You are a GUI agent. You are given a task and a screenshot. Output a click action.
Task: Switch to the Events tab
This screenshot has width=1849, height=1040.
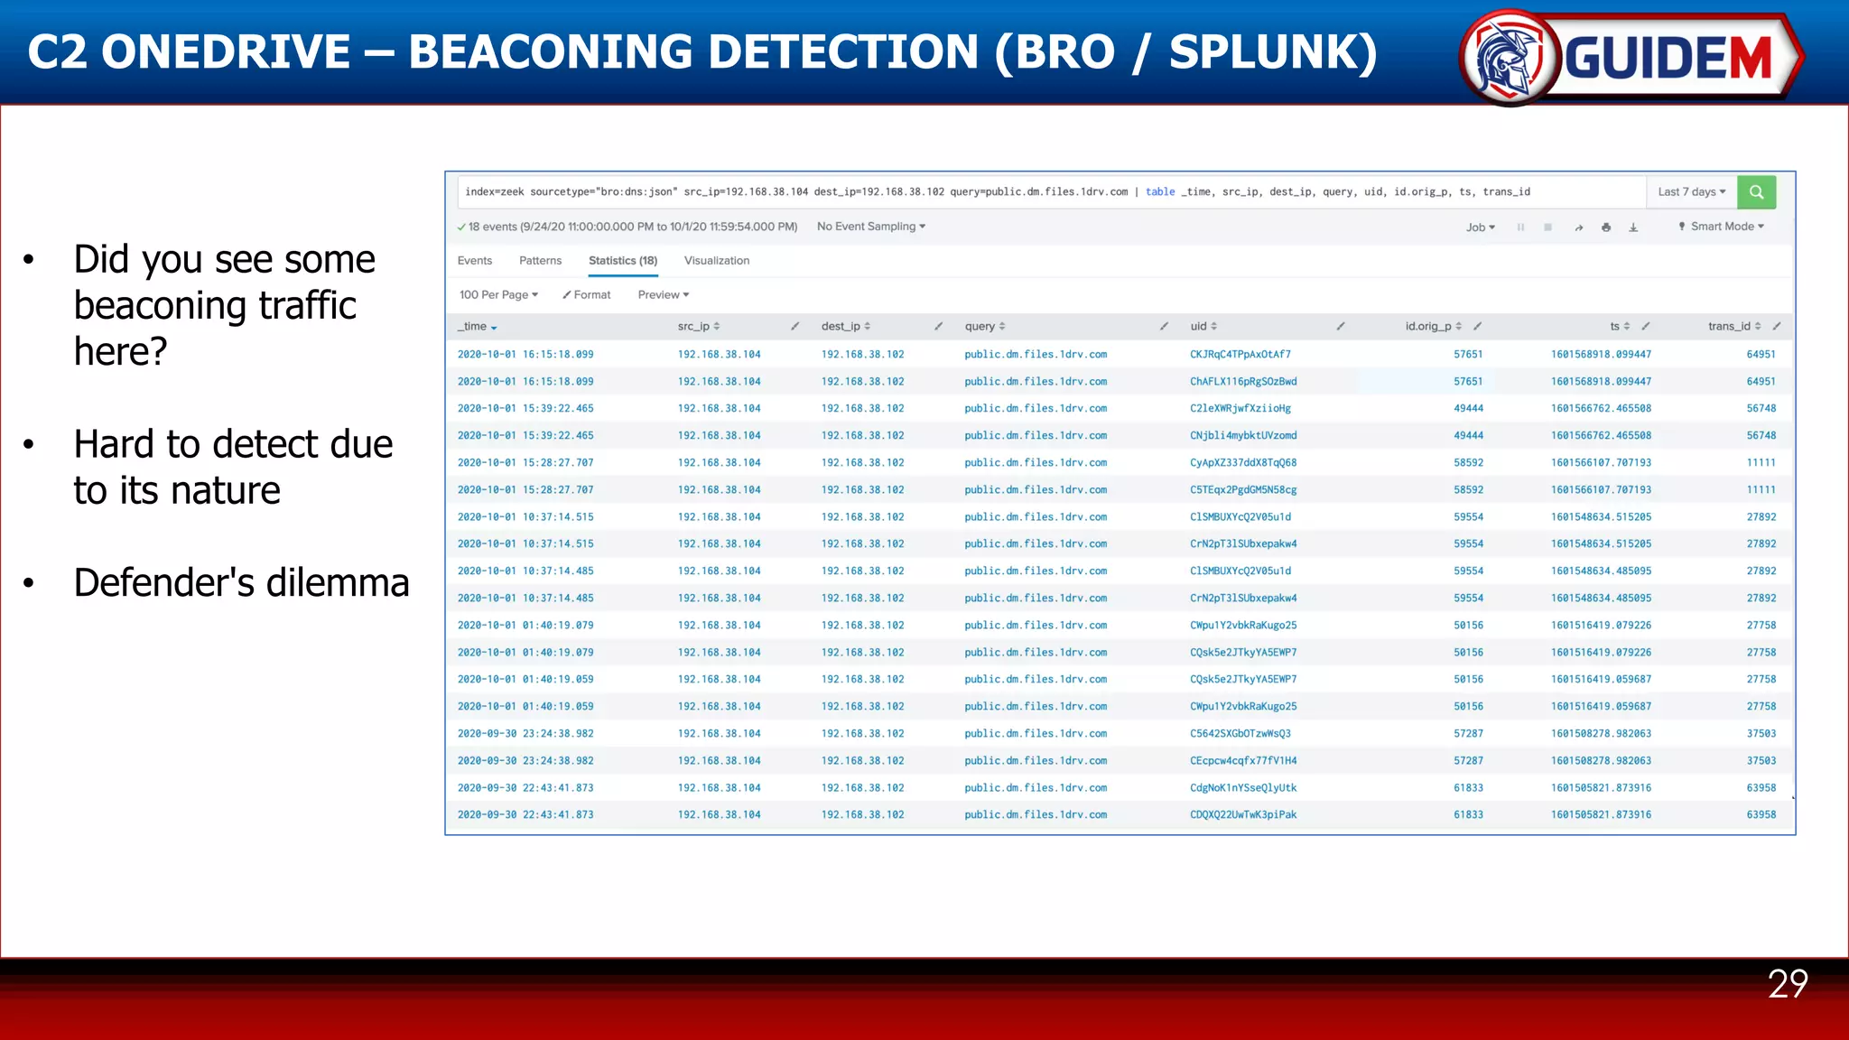click(x=475, y=260)
